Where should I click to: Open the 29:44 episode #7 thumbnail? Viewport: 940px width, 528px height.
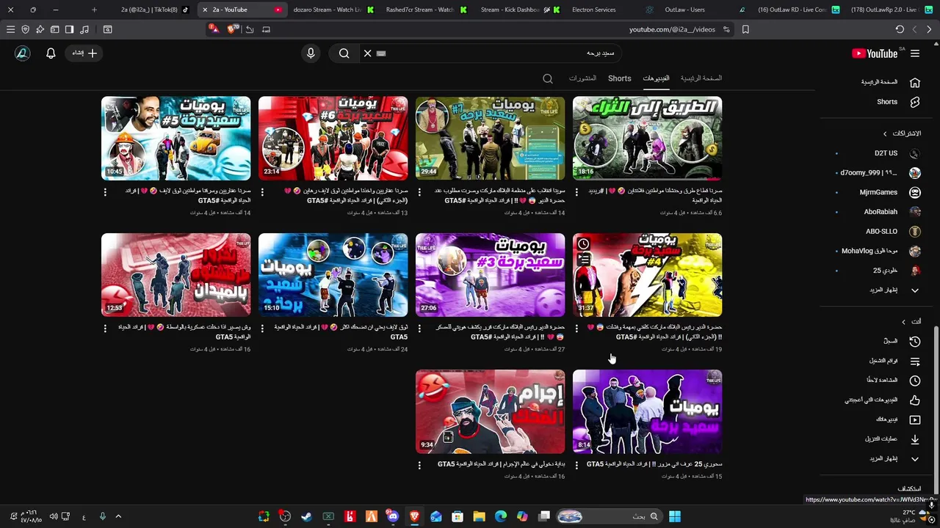coord(490,138)
